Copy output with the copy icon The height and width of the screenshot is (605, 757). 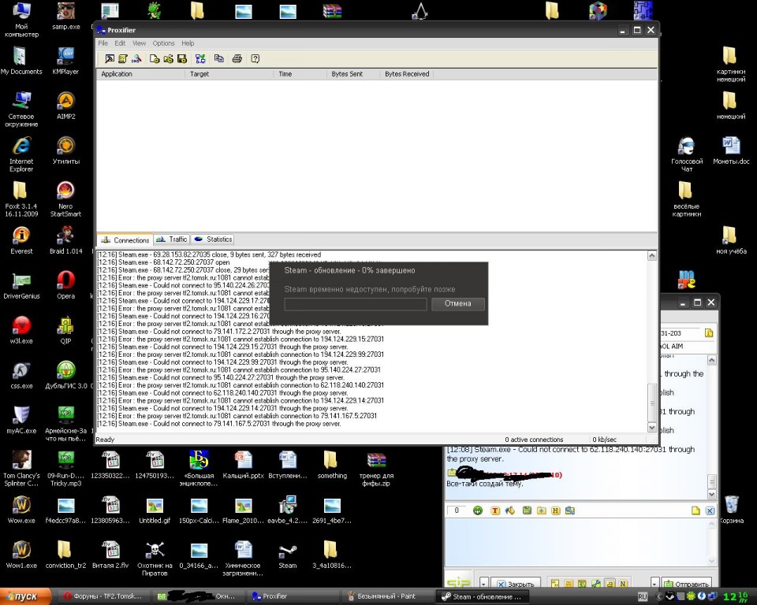point(218,59)
